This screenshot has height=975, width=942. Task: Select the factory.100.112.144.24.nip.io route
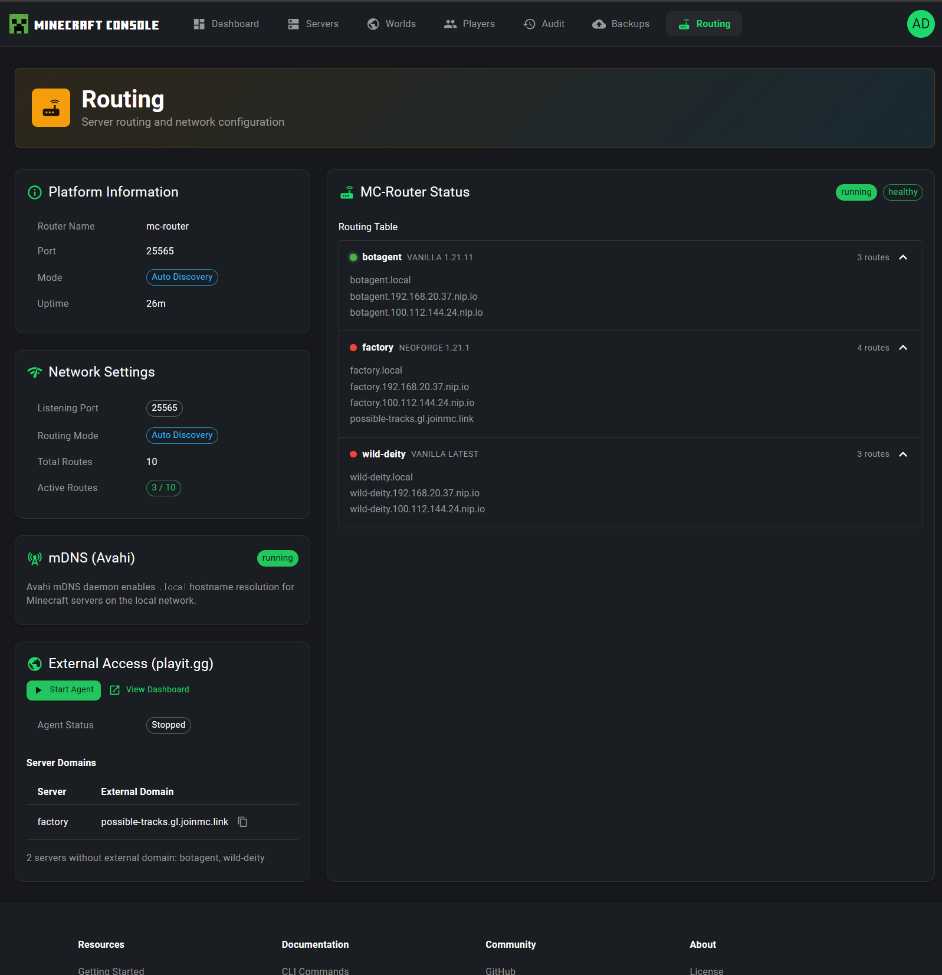pos(412,403)
